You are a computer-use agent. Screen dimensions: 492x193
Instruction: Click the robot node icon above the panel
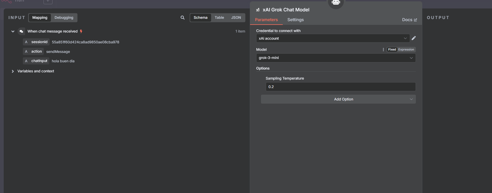click(x=336, y=2)
